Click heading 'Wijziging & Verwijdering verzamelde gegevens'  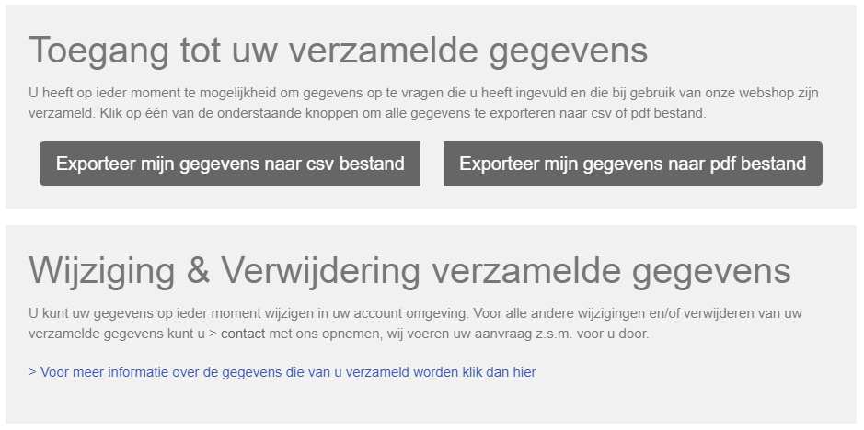coord(410,271)
